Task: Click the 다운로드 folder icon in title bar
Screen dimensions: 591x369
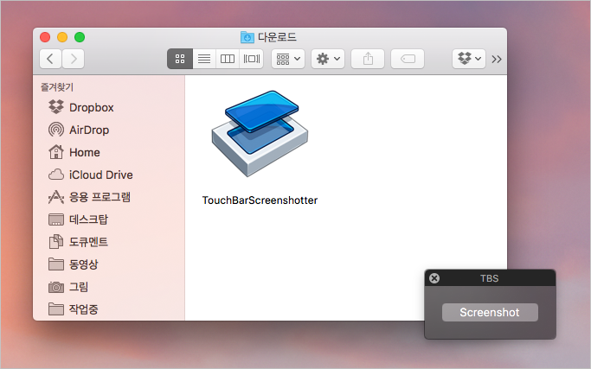Action: (247, 37)
